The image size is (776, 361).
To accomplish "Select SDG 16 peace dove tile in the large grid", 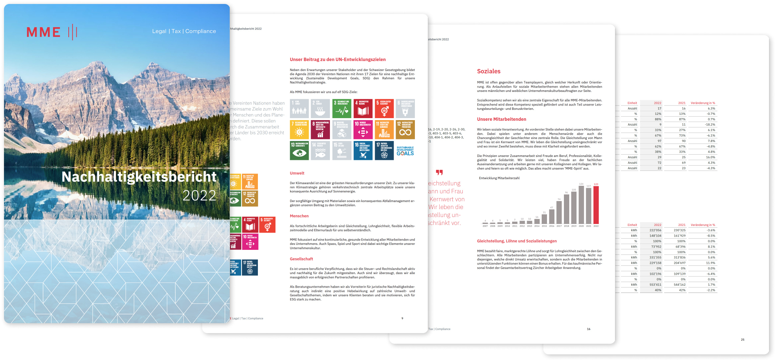I will (363, 151).
